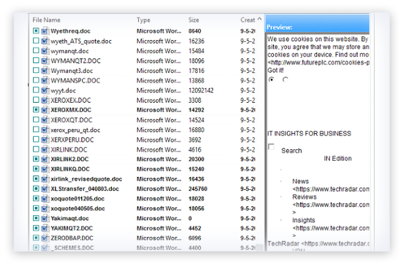Click the 'Got it!' text in preview

point(275,70)
